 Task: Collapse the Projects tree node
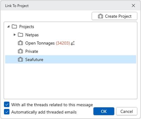pyautogui.click(x=9, y=27)
